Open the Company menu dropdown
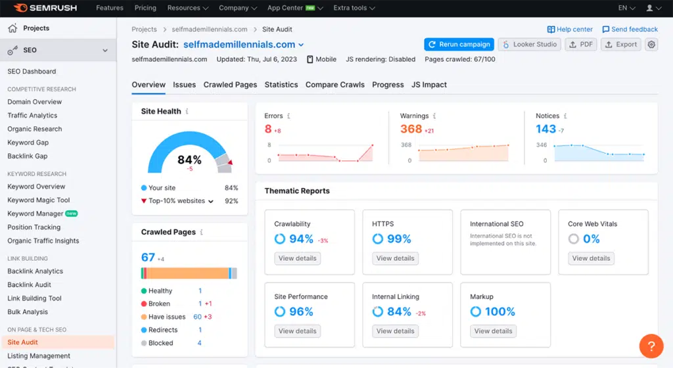Viewport: 673px width, 368px height. [x=238, y=8]
